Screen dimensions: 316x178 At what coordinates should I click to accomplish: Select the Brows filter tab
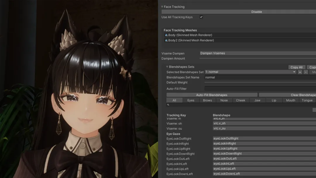207,100
